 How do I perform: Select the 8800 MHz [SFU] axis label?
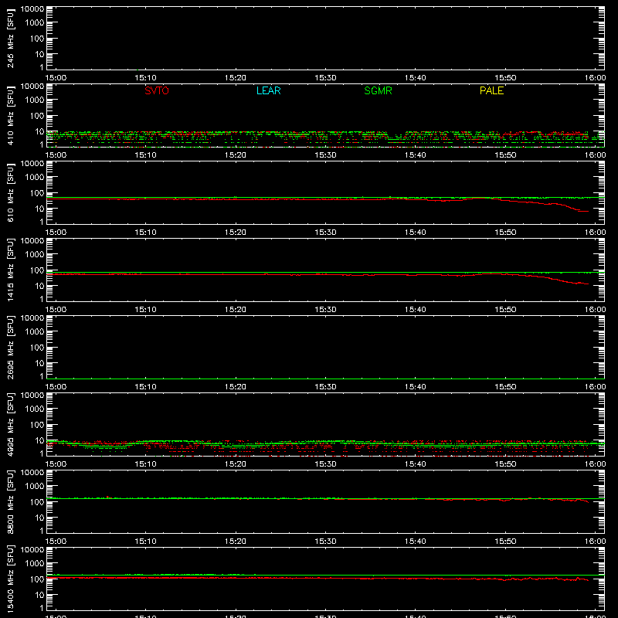click(x=11, y=501)
